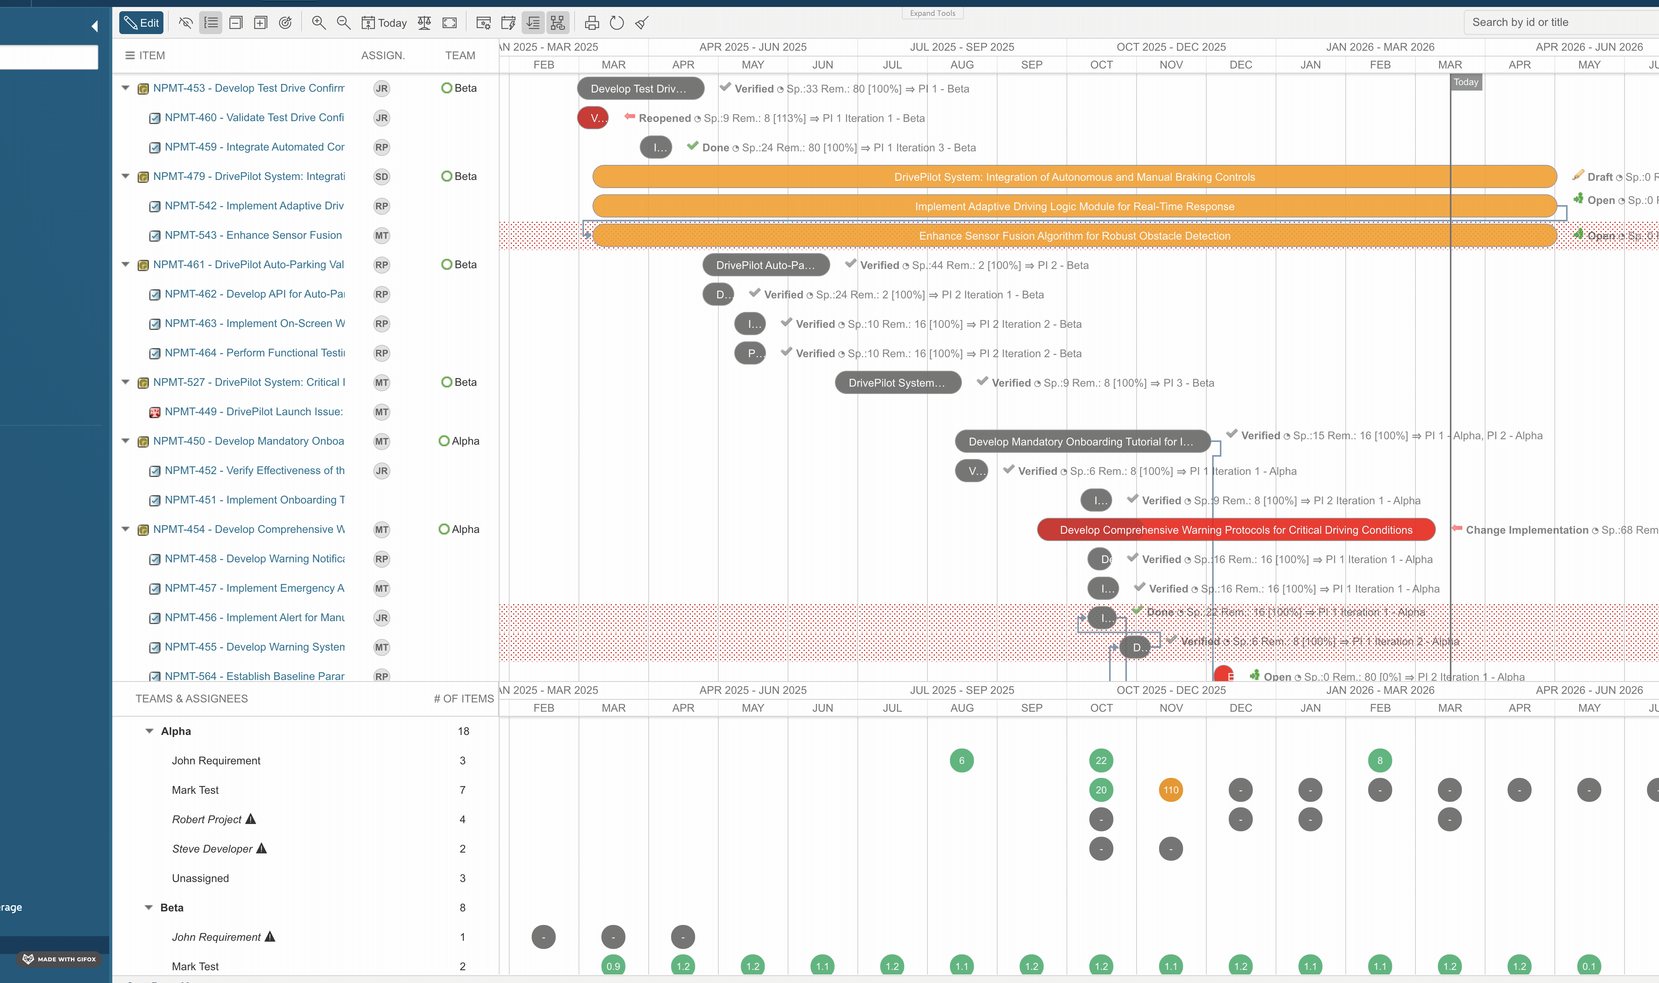Screen dimensions: 1659x983
Task: Click the print icon
Action: point(592,23)
